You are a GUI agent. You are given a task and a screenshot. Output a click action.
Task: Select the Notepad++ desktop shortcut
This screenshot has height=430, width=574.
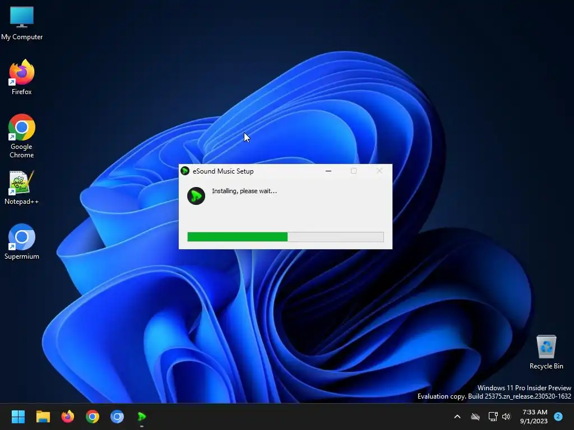22,188
